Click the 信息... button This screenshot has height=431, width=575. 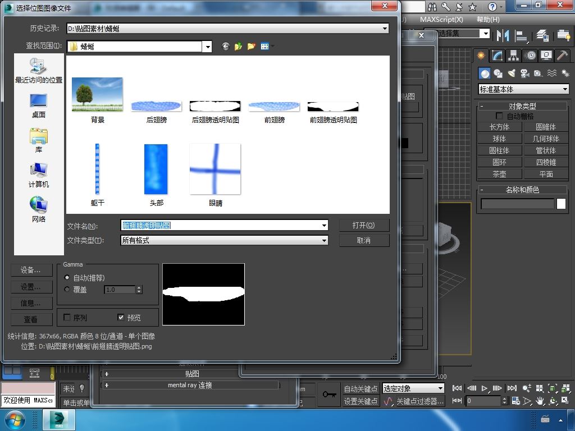pos(31,303)
